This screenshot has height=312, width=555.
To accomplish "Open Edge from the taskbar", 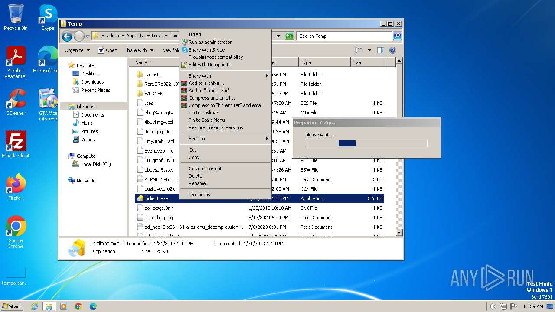I will coord(93,306).
